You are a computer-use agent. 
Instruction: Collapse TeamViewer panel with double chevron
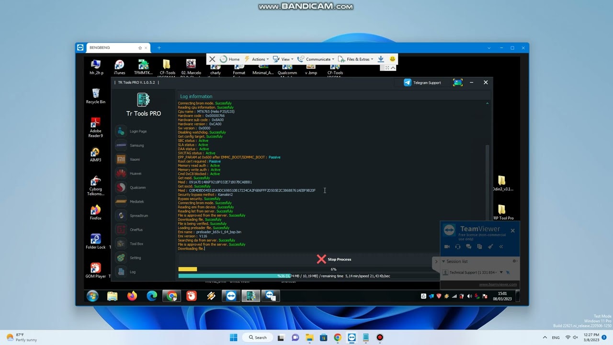501,247
